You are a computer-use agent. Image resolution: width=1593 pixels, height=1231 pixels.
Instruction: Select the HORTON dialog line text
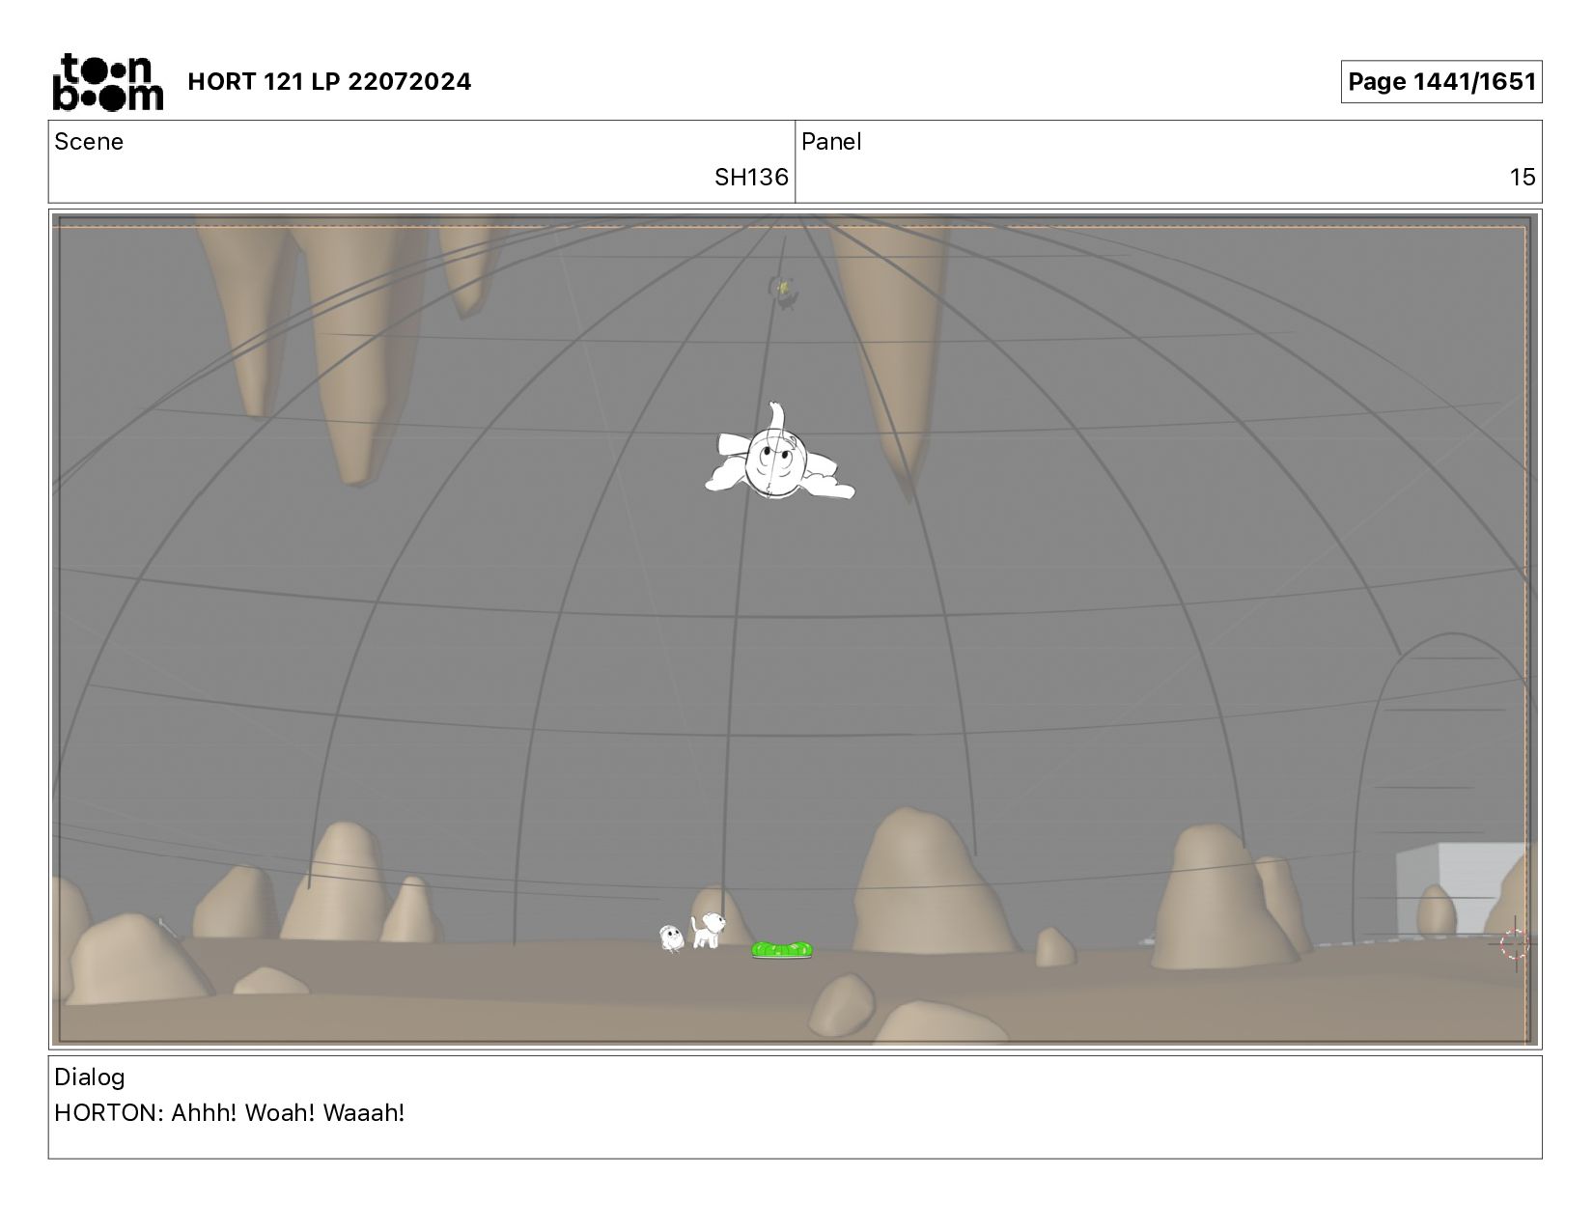(x=230, y=1113)
